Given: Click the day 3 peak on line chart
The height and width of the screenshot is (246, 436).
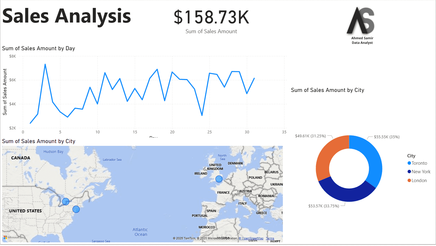Looking at the screenshot, I should [x=45, y=64].
